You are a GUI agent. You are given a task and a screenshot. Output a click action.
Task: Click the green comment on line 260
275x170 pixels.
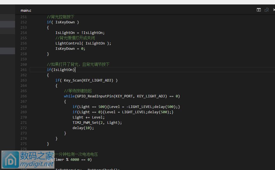pos(78,64)
